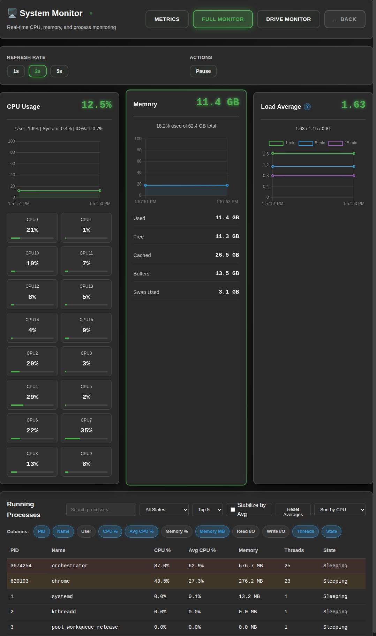
Task: Select the kthreadd process row
Action: (x=186, y=612)
